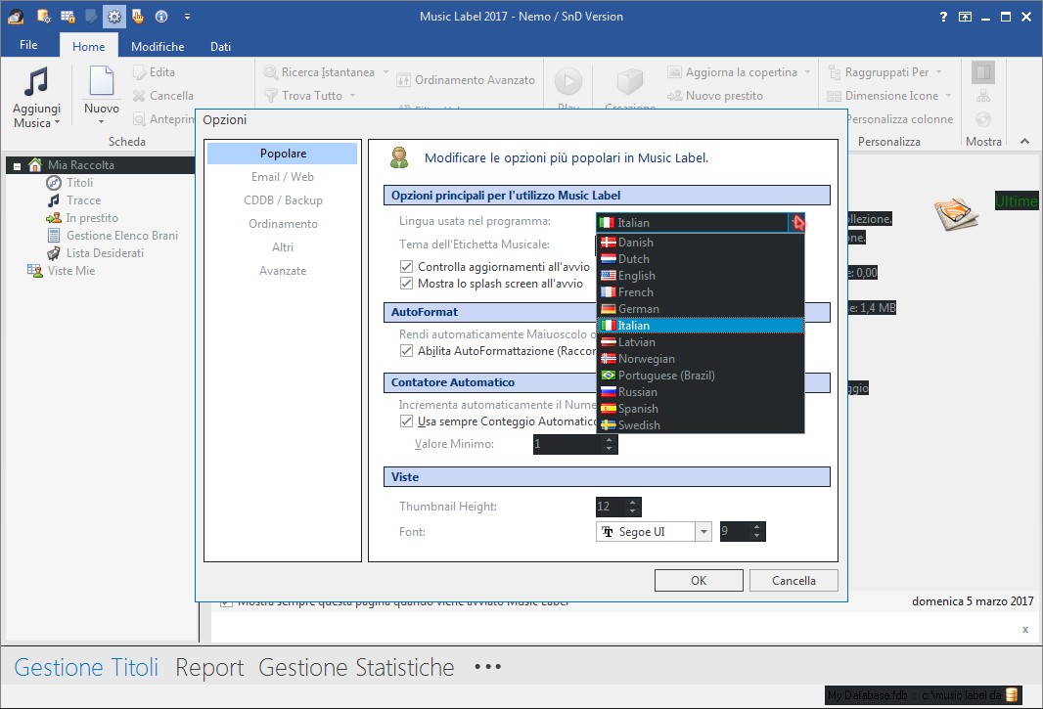This screenshot has width=1043, height=709.
Task: Collapse the Mia Raccolta tree node
Action: click(17, 166)
